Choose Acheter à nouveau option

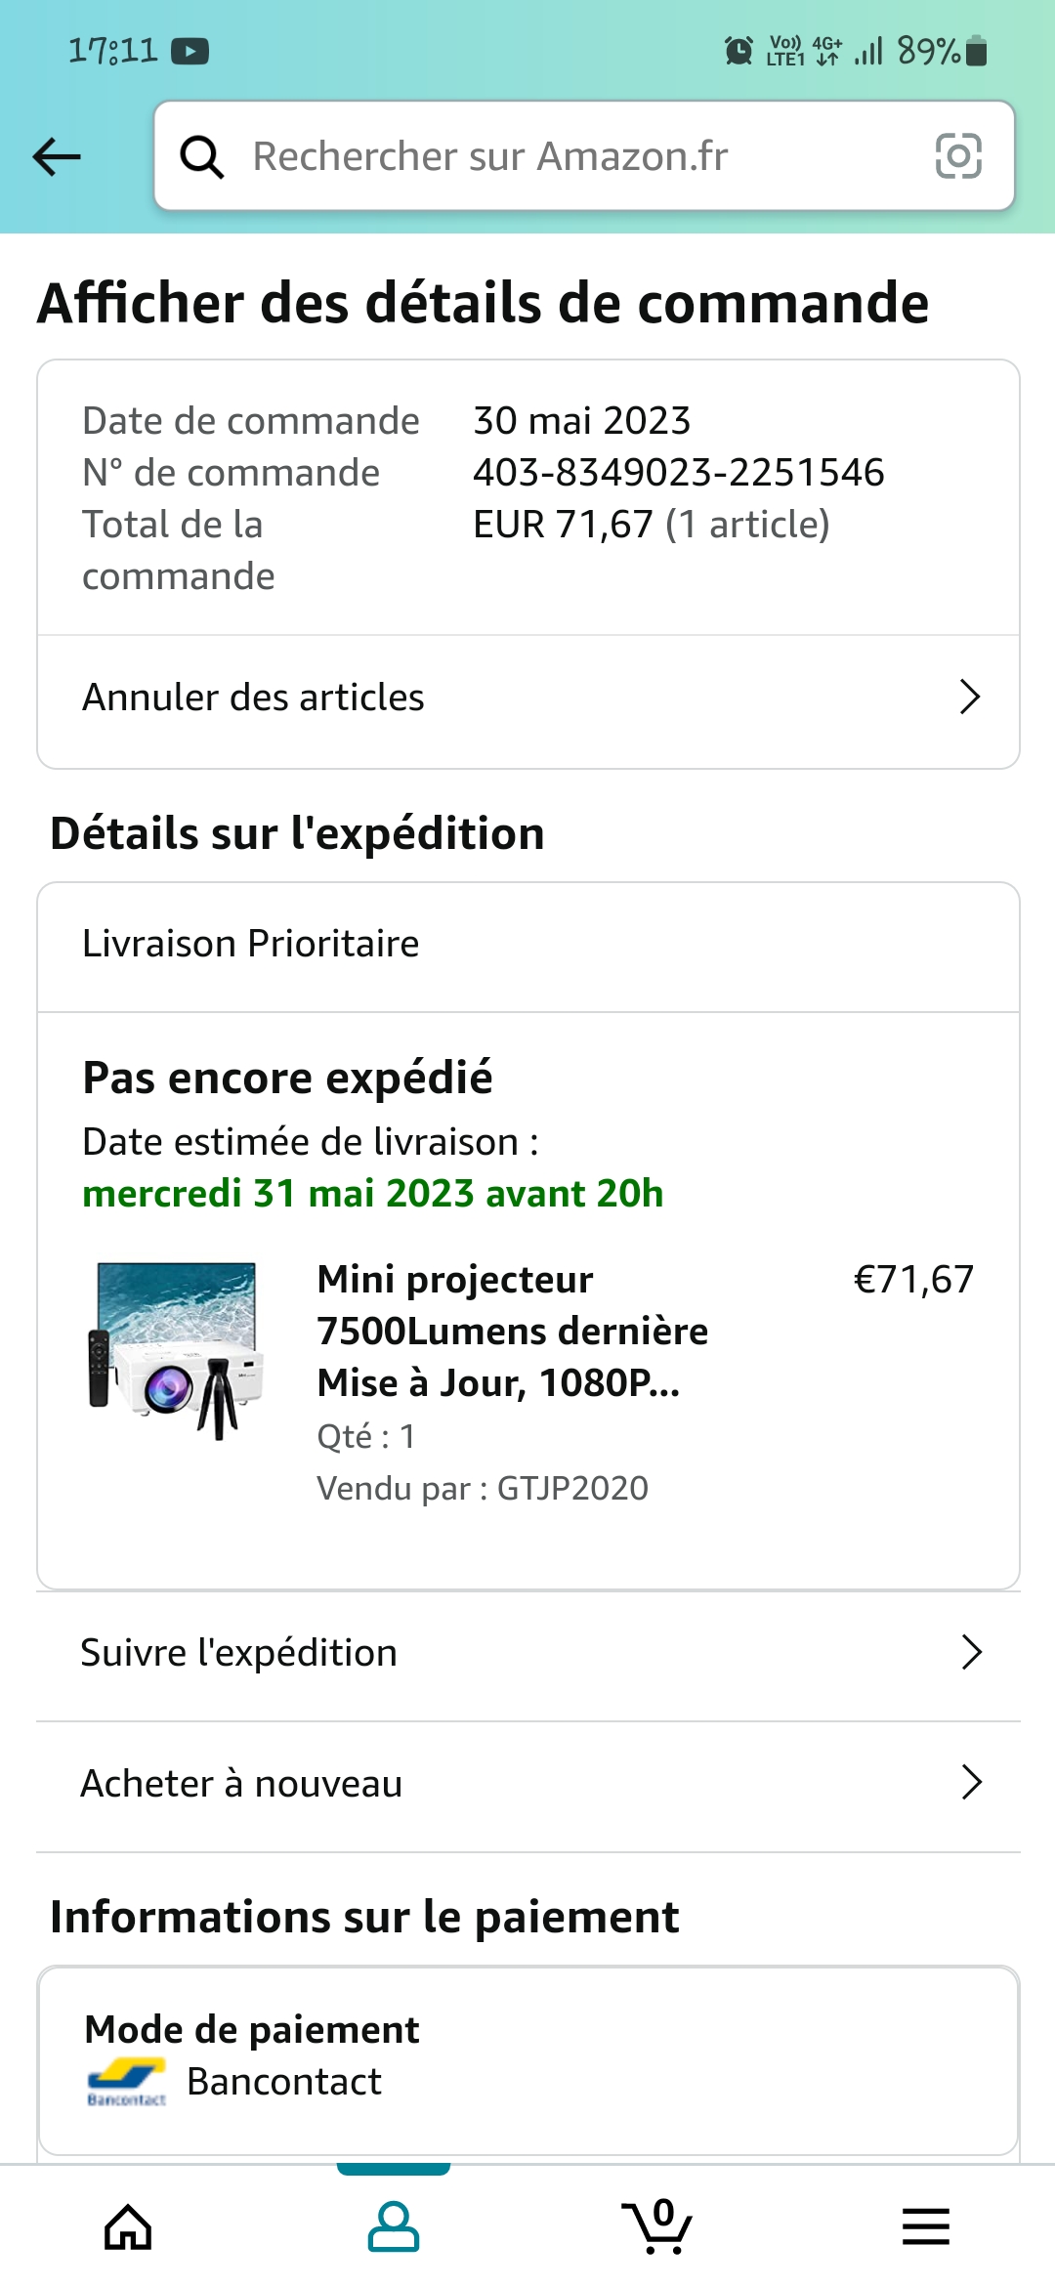pyautogui.click(x=241, y=1784)
